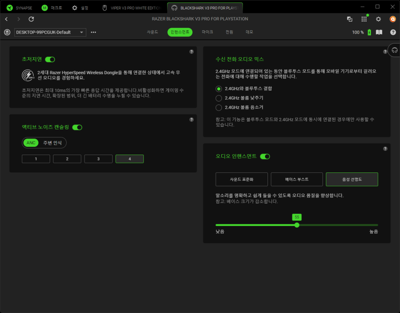This screenshot has width=400, height=313.
Task: Disable the 초저지연 toggle
Action: click(x=50, y=59)
